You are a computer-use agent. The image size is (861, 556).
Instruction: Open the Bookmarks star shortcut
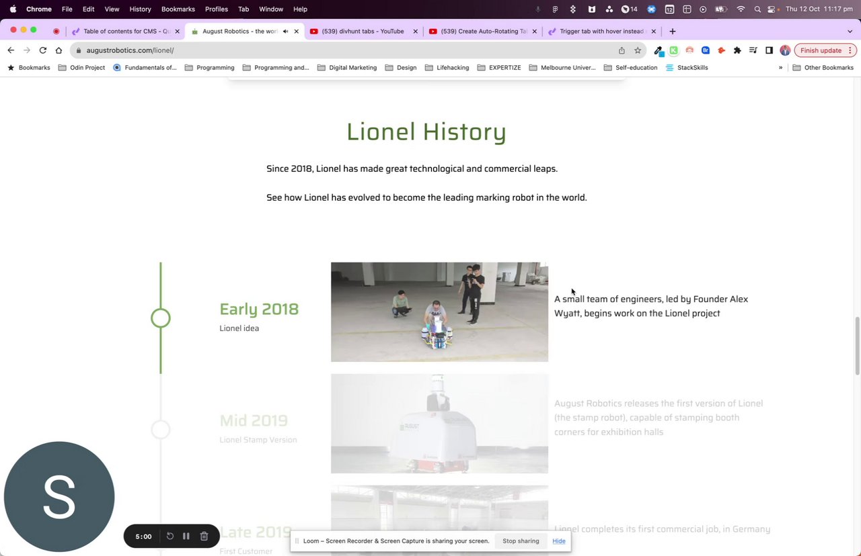29,68
